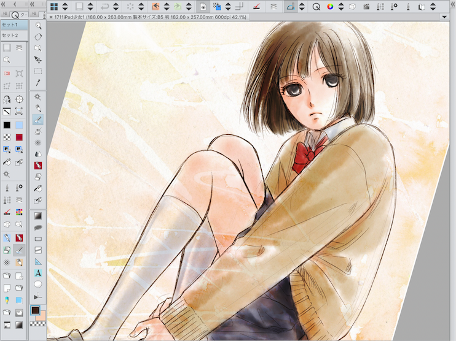Open the canvas tab list dropdown arrow

[x=444, y=17]
